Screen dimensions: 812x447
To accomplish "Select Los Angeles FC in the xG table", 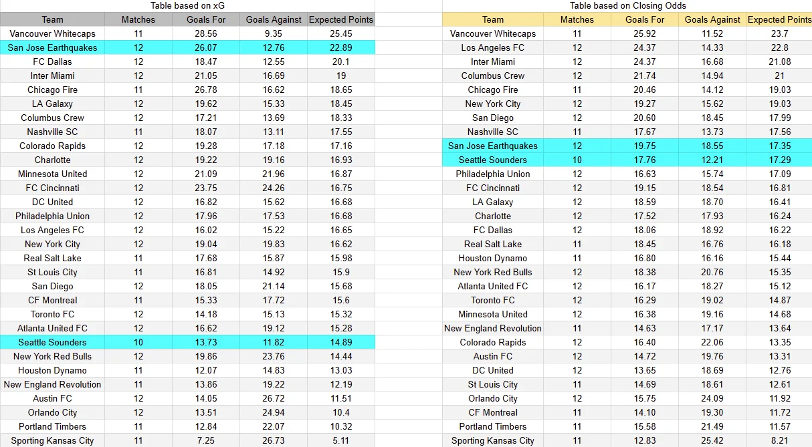I will point(53,230).
